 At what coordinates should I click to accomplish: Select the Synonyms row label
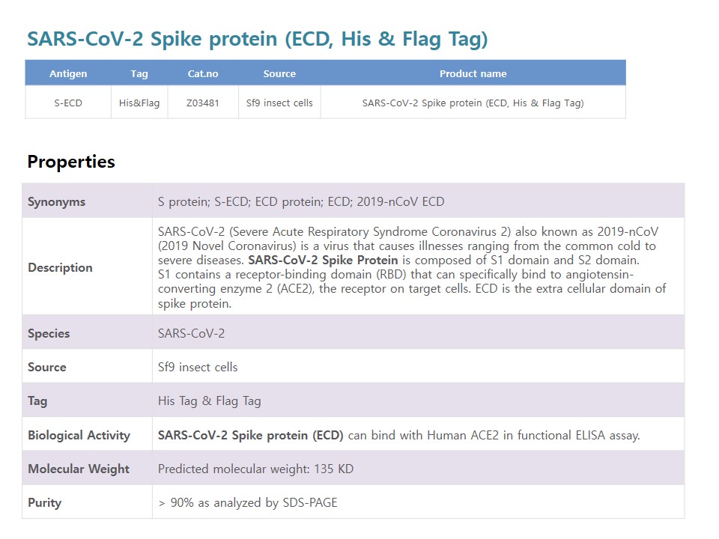pyautogui.click(x=56, y=201)
